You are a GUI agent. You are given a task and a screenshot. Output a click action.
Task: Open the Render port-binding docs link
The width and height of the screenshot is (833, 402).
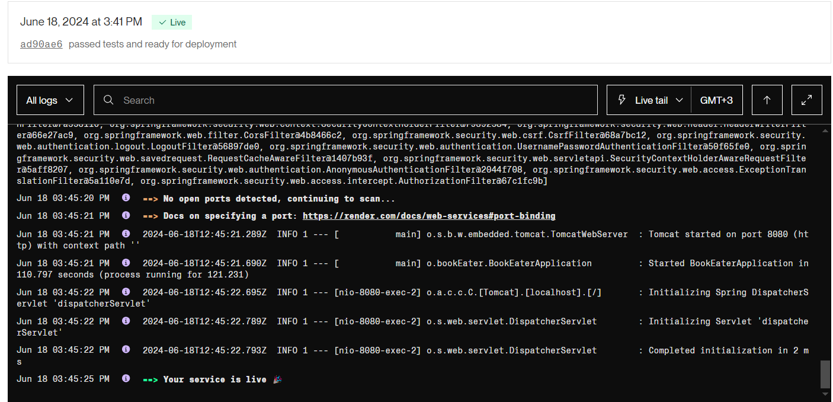[x=428, y=216]
